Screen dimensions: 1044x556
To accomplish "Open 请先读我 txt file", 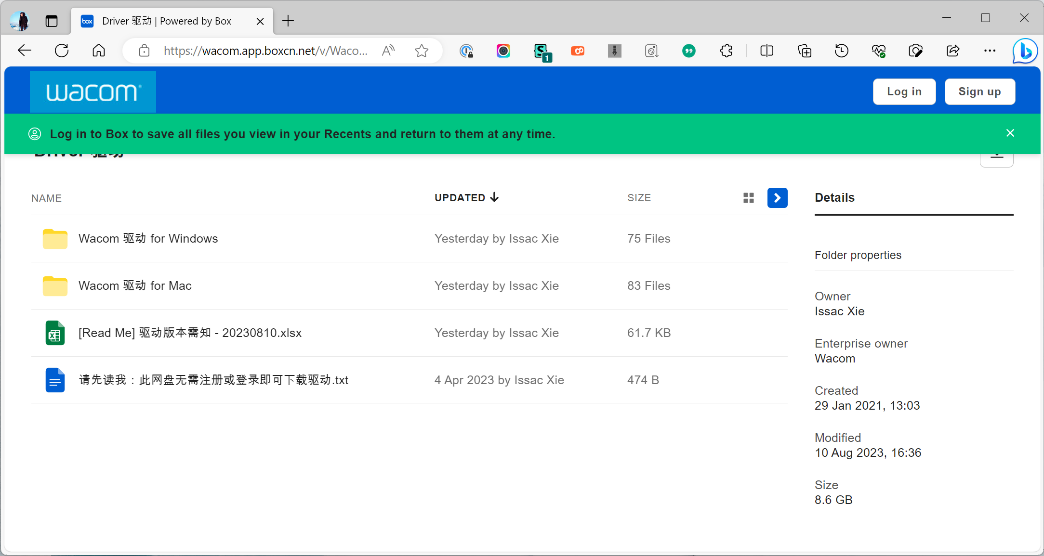I will (x=213, y=380).
